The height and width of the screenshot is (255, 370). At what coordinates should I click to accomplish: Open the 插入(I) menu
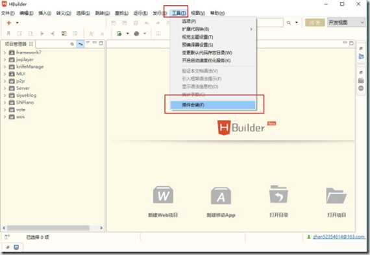click(45, 13)
